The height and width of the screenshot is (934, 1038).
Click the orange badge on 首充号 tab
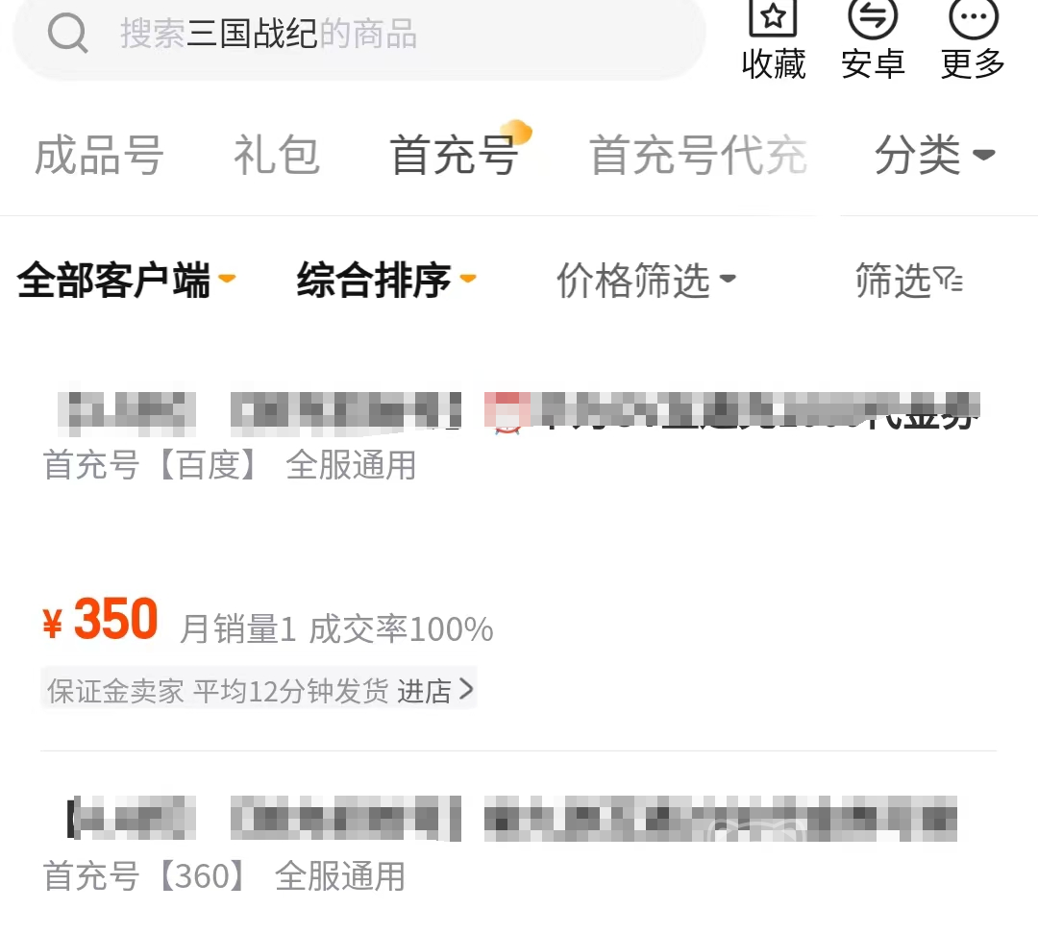[516, 132]
